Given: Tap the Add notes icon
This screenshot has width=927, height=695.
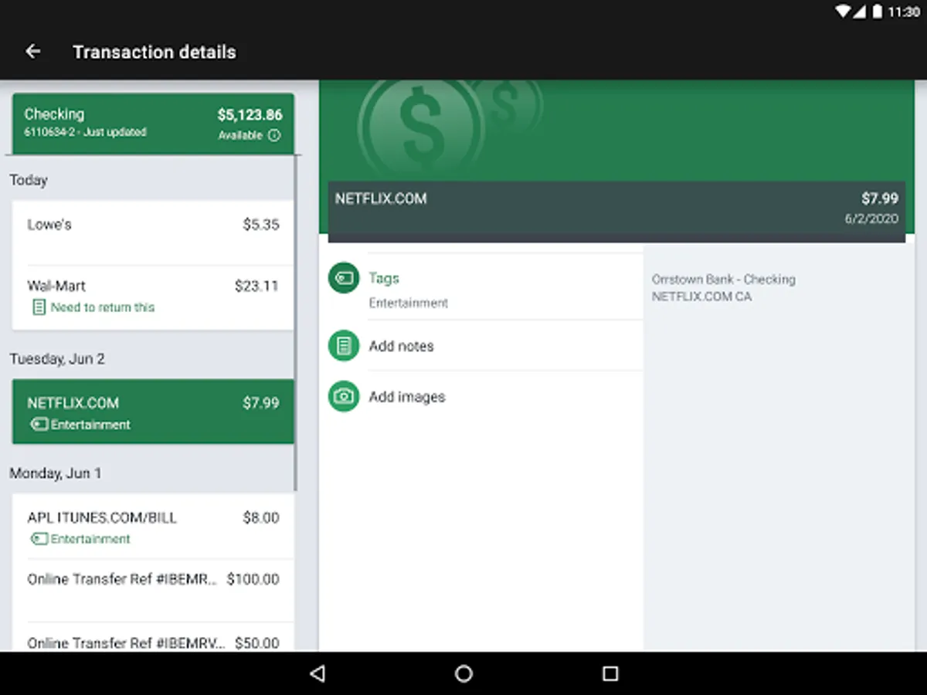Looking at the screenshot, I should (344, 345).
